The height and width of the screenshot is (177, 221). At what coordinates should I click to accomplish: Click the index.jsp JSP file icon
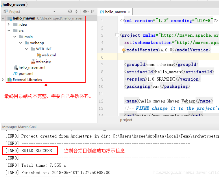point(33,61)
